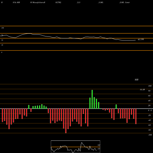Click the RSI axis label 100 on left
153x153 pixels.
click(2, 28)
